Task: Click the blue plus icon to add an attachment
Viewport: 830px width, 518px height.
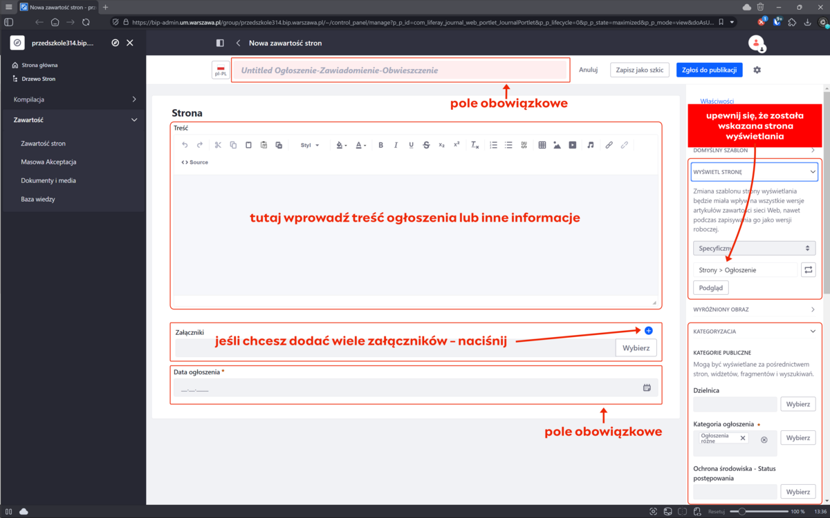Action: click(x=648, y=331)
